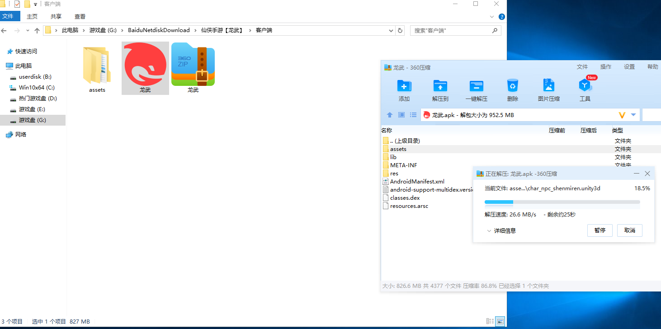Click the 解压到 (Extract to) icon
The width and height of the screenshot is (661, 329).
pos(440,86)
